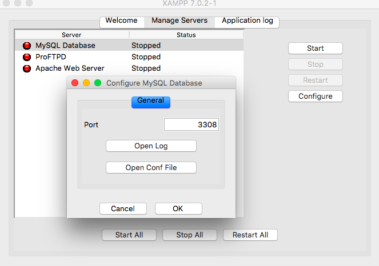
Task: Click the Stopped status of MySQL Database
Action: point(146,45)
